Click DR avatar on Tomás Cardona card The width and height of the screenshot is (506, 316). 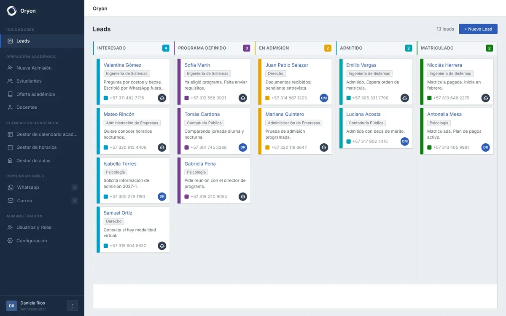(x=243, y=147)
